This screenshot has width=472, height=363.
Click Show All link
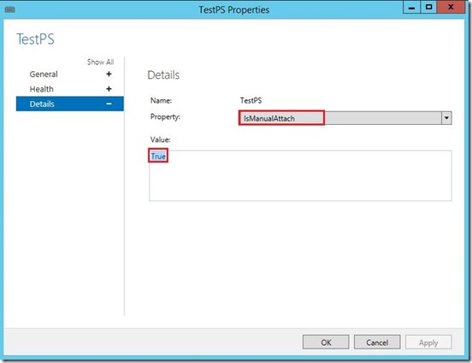point(101,62)
